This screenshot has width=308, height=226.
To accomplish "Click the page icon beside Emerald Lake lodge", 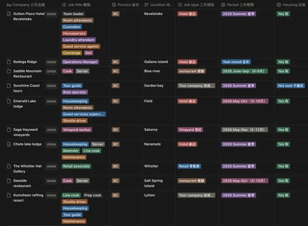I will coord(9,101).
